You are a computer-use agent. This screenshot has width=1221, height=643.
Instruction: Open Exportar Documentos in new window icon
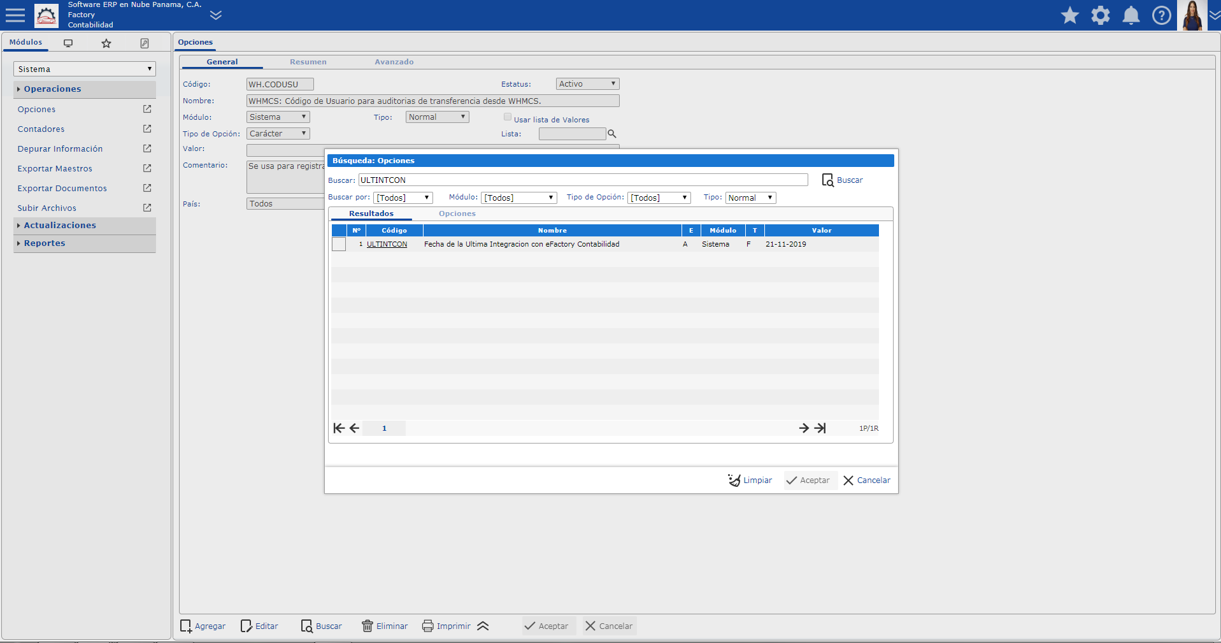[147, 188]
